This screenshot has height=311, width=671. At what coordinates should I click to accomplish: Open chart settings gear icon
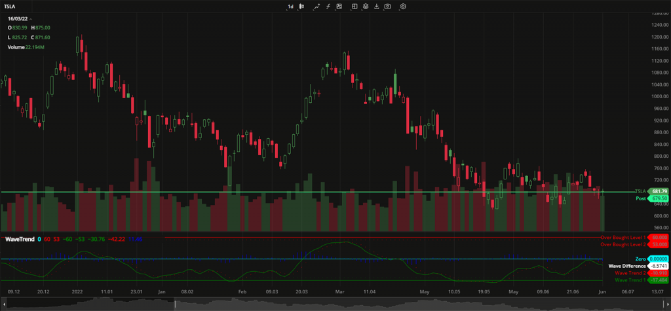coord(403,7)
